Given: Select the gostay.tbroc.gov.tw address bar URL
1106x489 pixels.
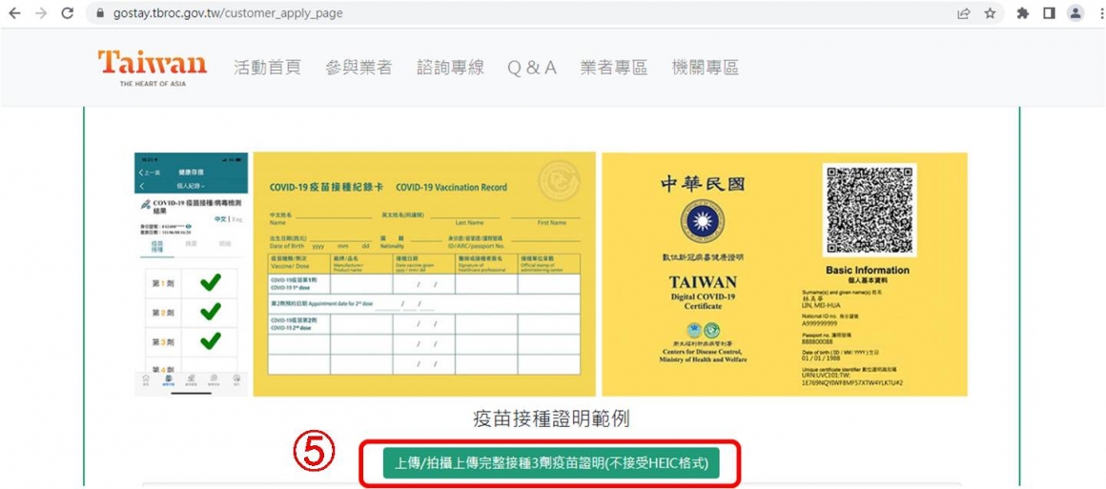Looking at the screenshot, I should tap(228, 13).
